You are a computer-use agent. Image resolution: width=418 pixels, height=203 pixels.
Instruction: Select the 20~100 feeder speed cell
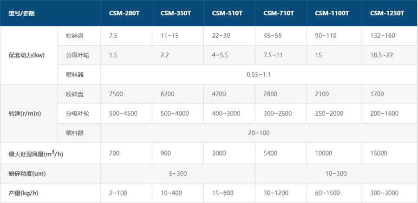coord(259,133)
